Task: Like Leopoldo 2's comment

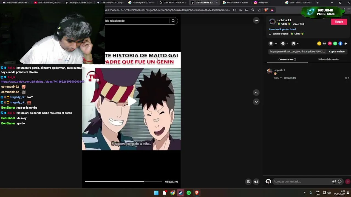Action: [346, 78]
